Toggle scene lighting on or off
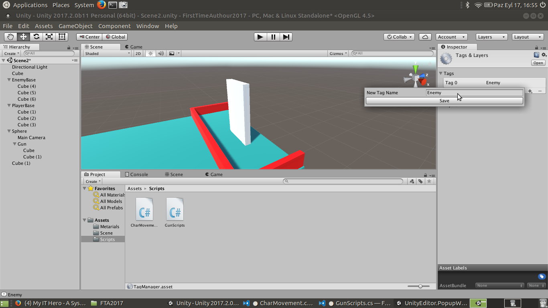 150,53
